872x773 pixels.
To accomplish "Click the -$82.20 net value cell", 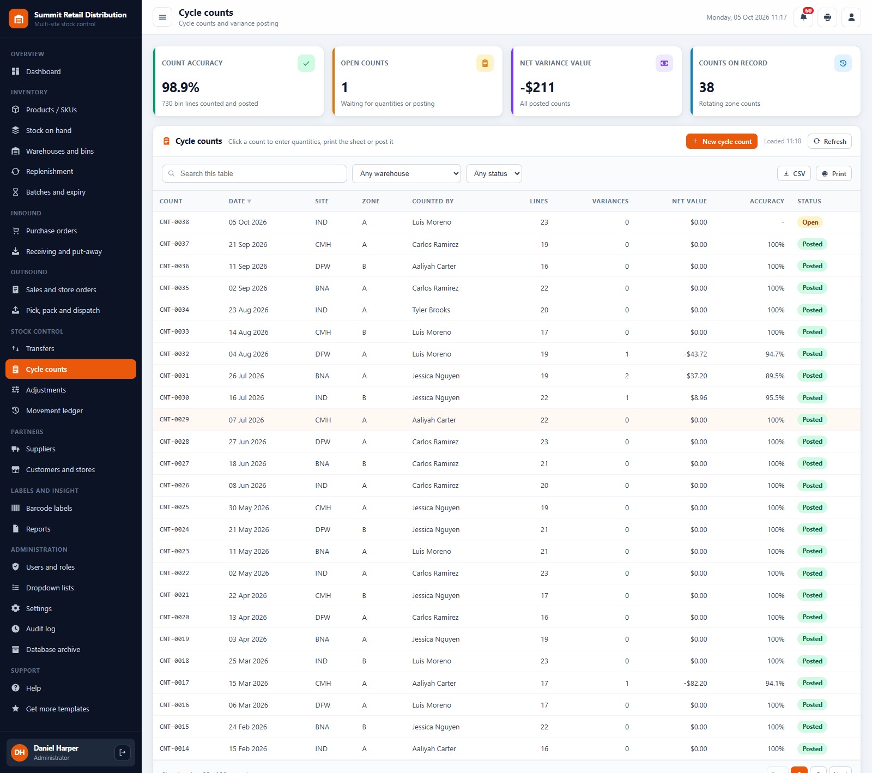I will pos(695,683).
